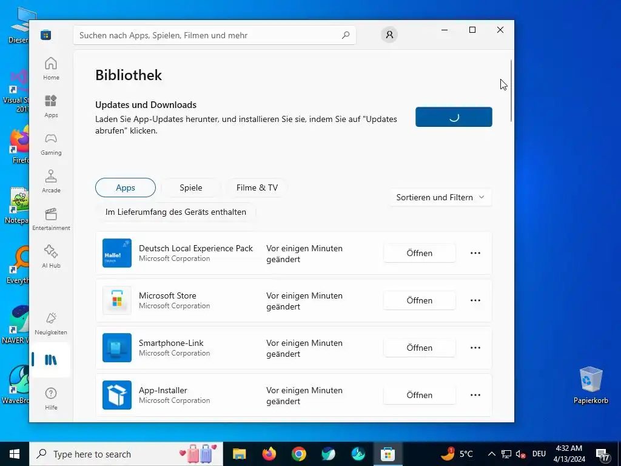Viewport: 621px width, 466px height.
Task: Launch Chrome from taskbar
Action: click(298, 454)
